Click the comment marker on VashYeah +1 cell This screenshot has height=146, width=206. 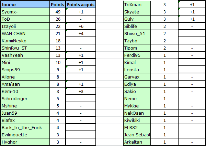tap(67, 52)
